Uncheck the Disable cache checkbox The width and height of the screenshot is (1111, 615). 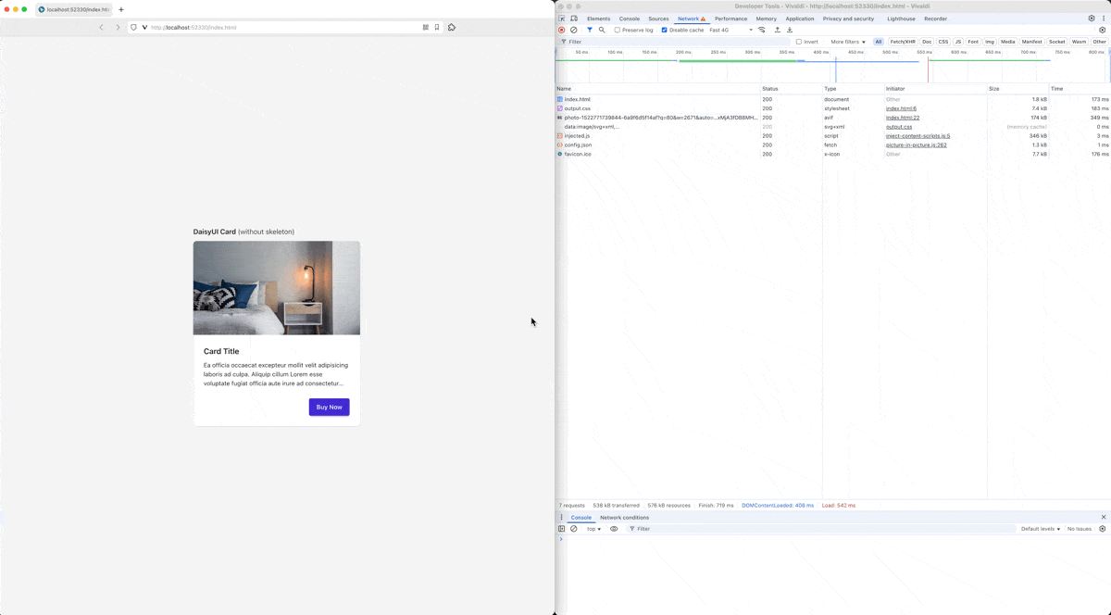tap(665, 30)
